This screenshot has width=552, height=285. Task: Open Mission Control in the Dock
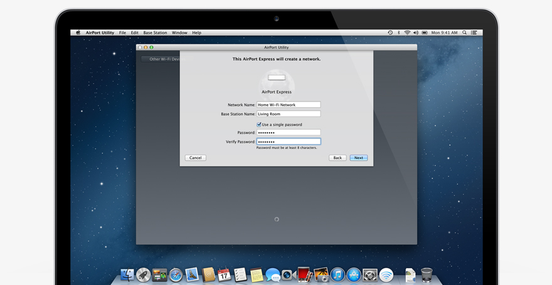pos(159,275)
